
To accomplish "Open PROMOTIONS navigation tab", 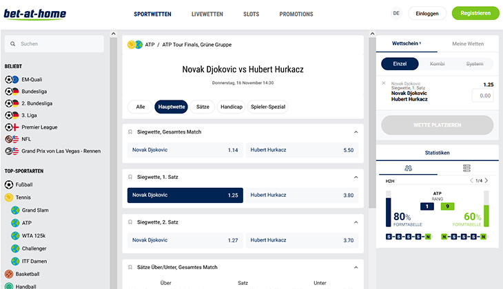I will coord(296,14).
